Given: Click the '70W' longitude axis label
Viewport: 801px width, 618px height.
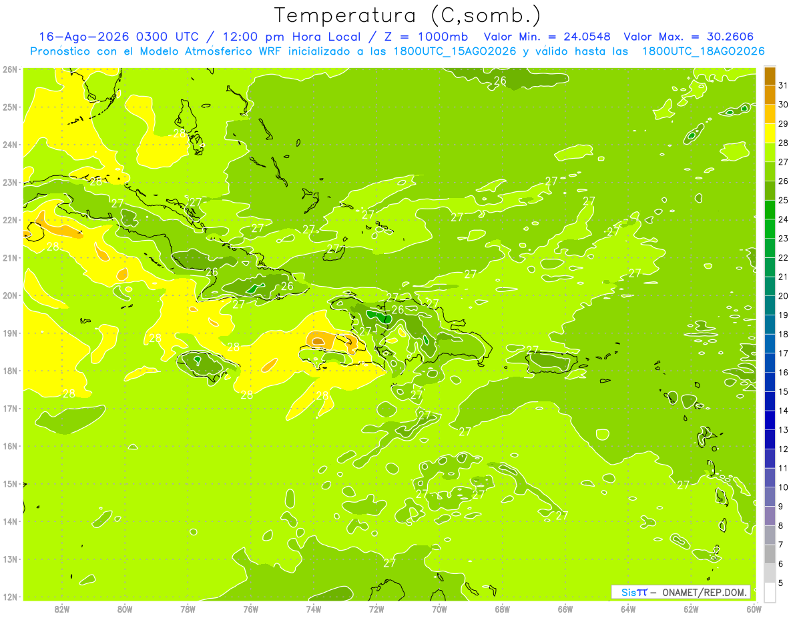Looking at the screenshot, I should click(x=439, y=609).
